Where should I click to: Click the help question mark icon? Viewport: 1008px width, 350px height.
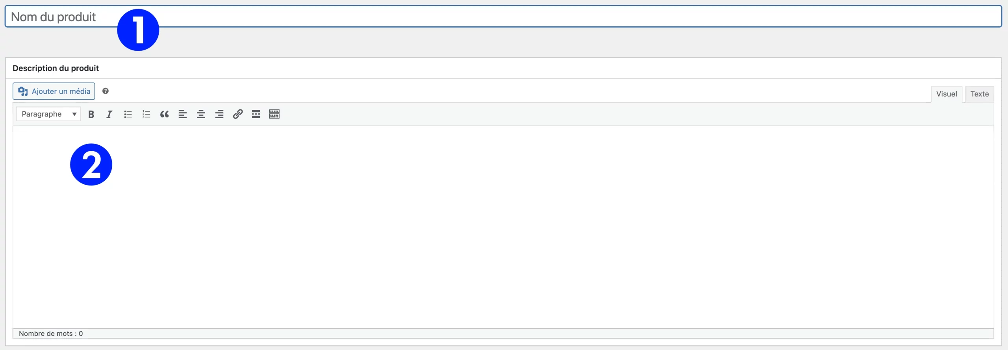point(106,91)
